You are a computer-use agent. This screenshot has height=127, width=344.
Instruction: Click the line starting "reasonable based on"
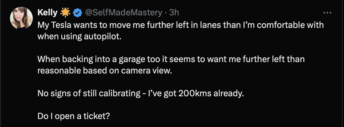coord(105,71)
